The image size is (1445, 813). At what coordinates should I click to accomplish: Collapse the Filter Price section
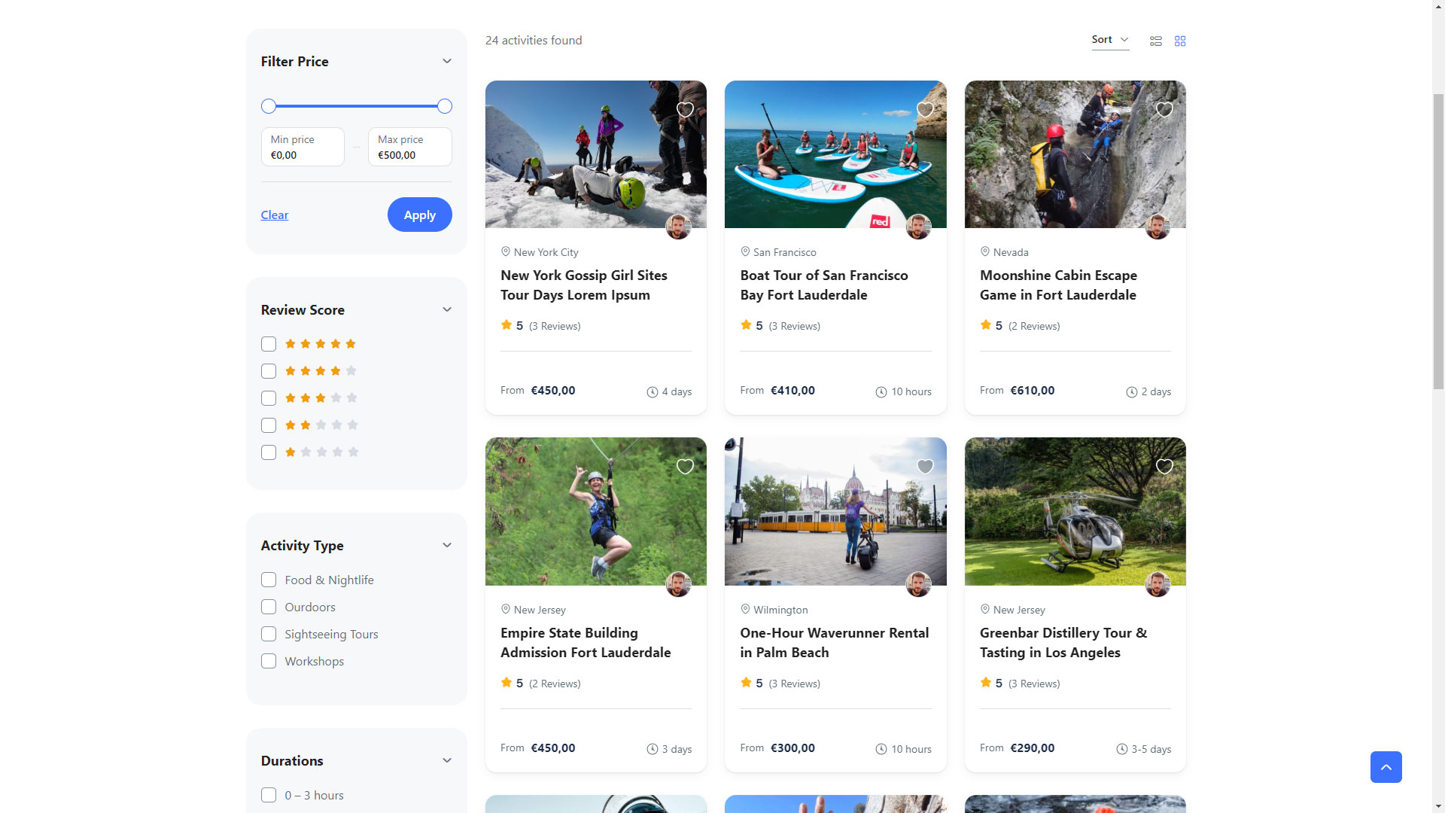pyautogui.click(x=447, y=62)
